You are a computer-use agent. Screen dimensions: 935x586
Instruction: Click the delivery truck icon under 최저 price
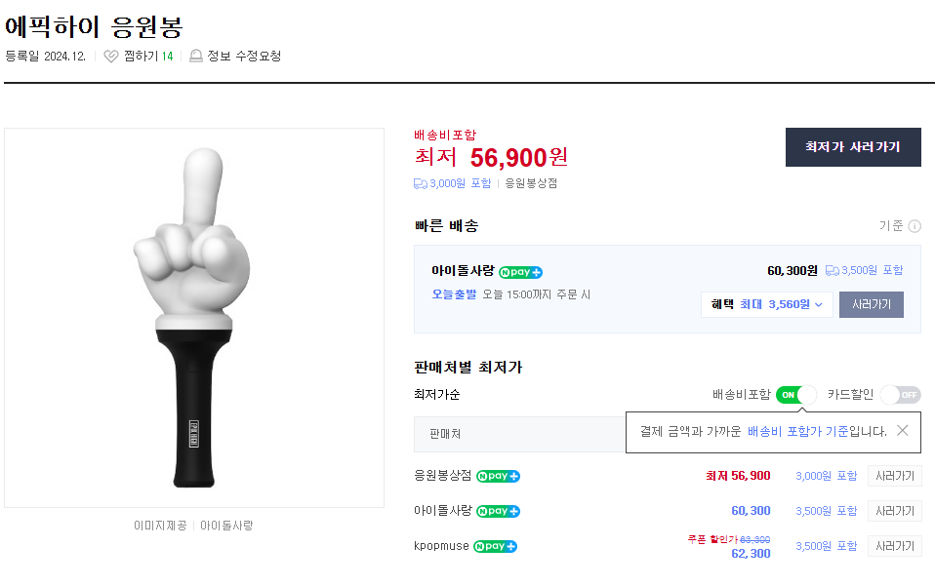coord(421,183)
